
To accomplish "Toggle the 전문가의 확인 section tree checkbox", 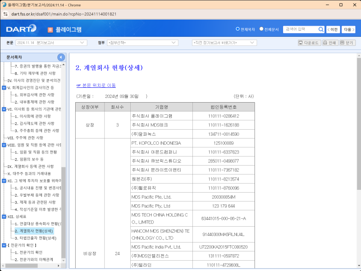I will coord(4,245).
